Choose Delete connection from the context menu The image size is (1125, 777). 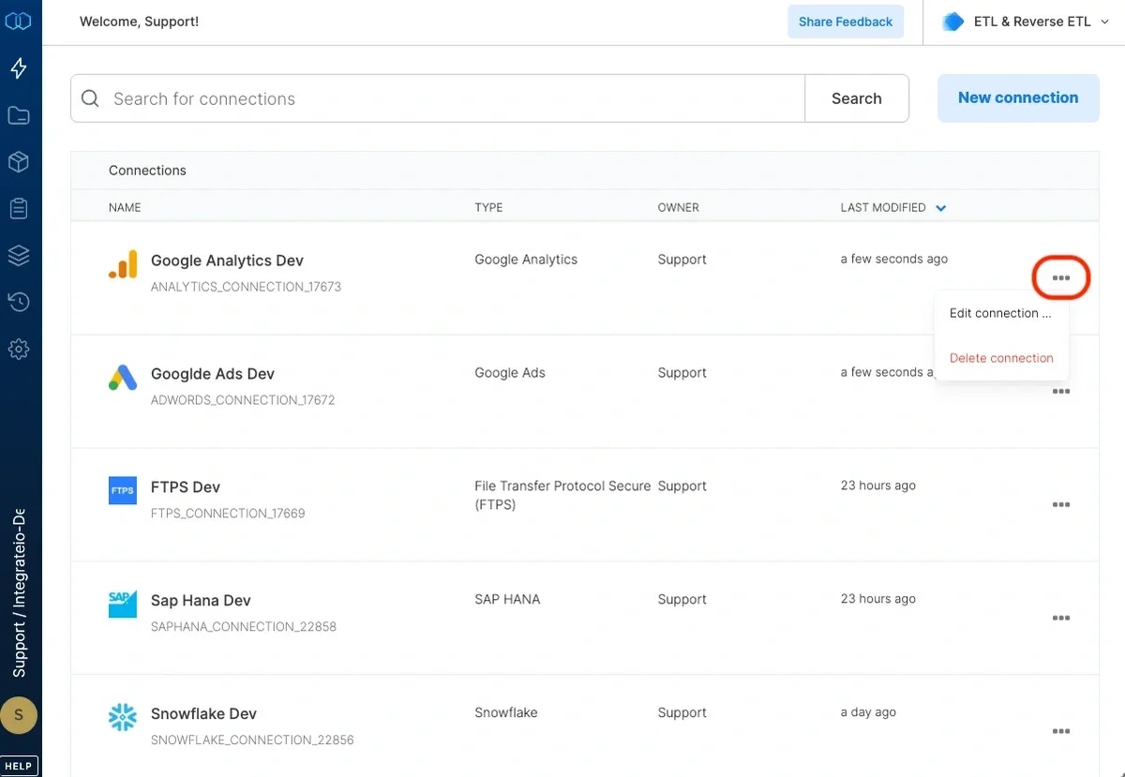1001,358
